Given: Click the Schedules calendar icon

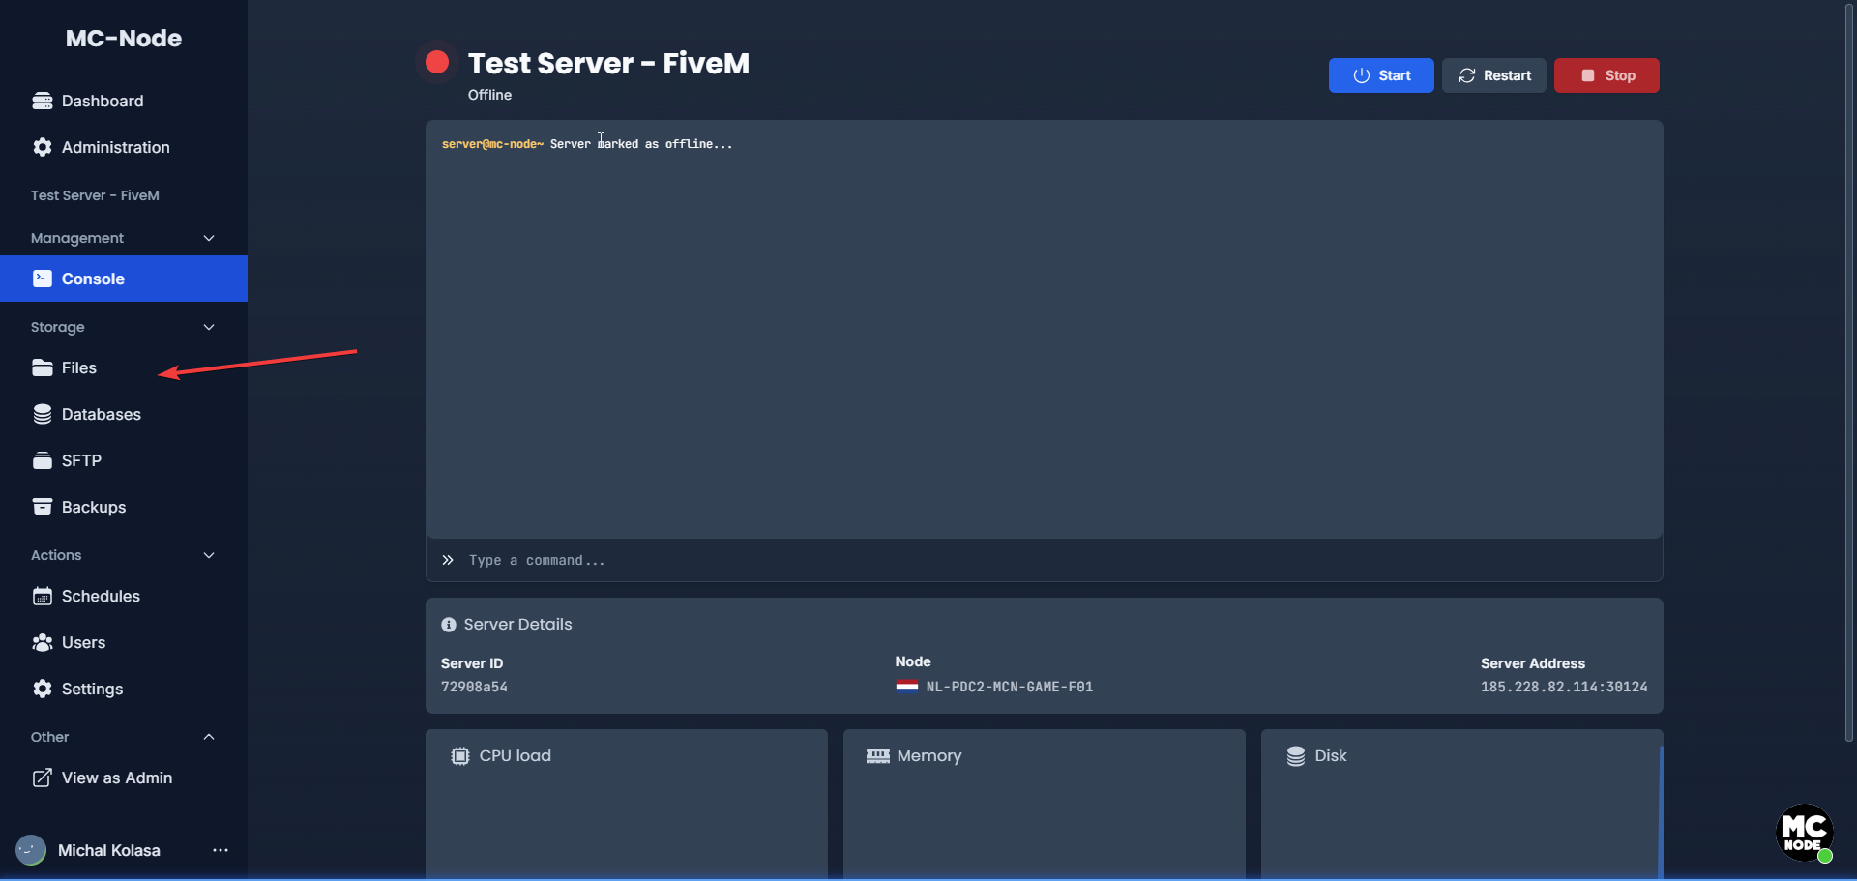Looking at the screenshot, I should point(43,596).
